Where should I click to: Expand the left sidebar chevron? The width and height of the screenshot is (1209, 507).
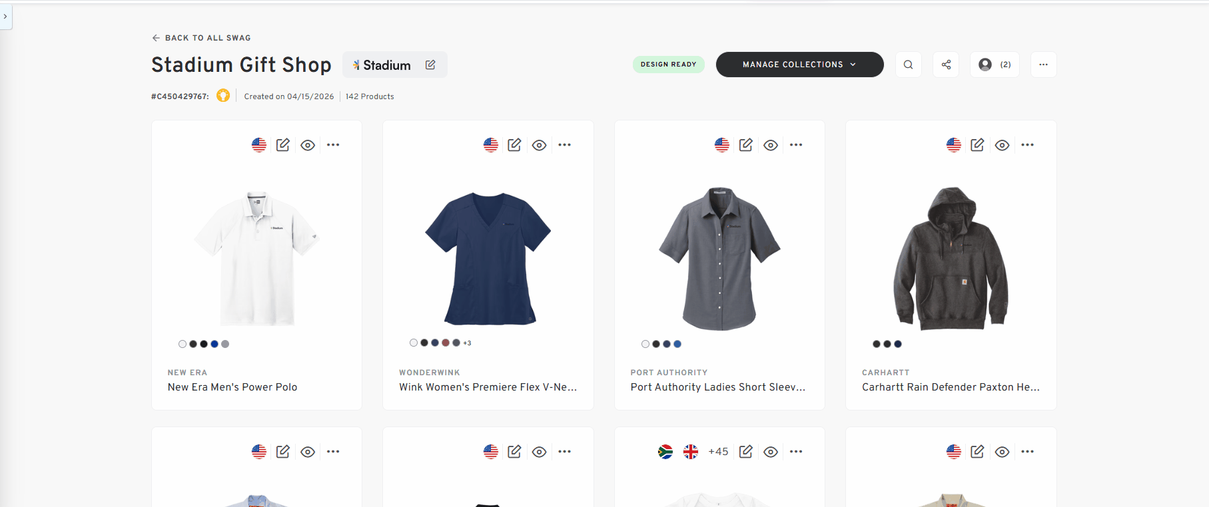pos(5,17)
